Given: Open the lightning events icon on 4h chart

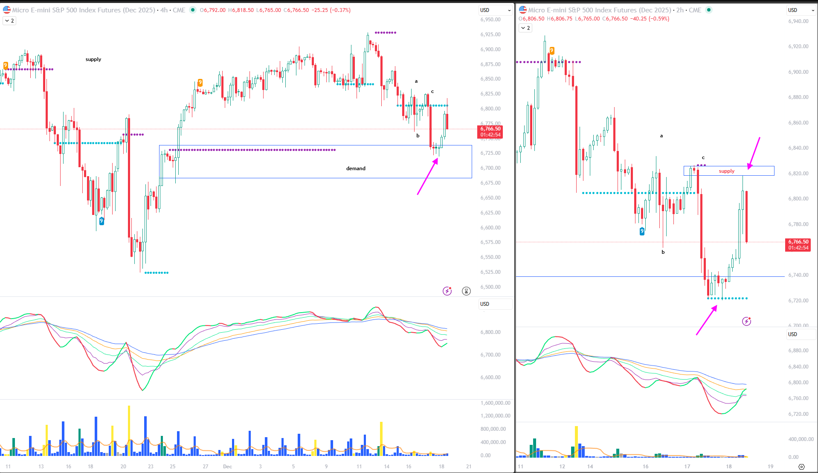Looking at the screenshot, I should click(x=447, y=291).
